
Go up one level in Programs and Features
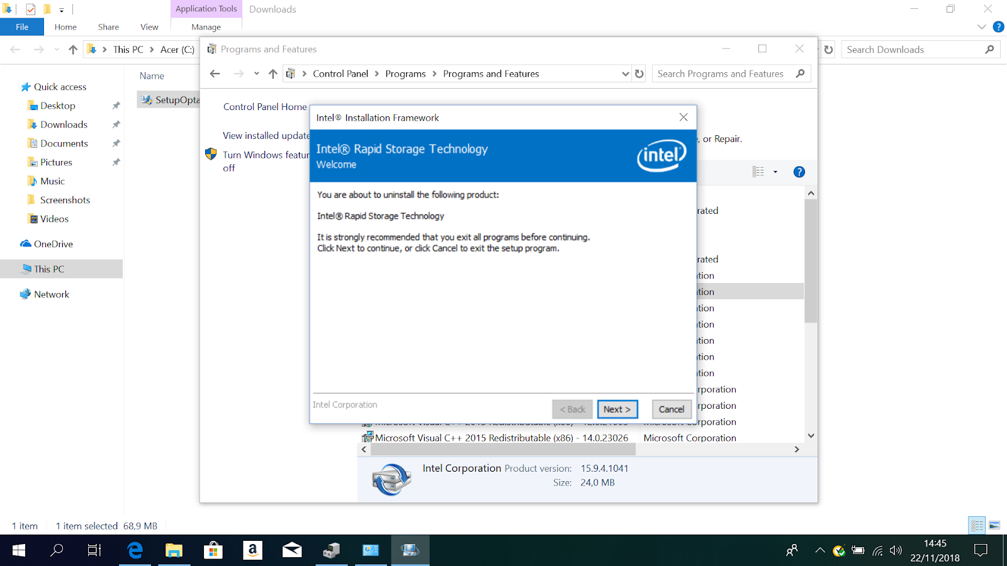pos(273,74)
